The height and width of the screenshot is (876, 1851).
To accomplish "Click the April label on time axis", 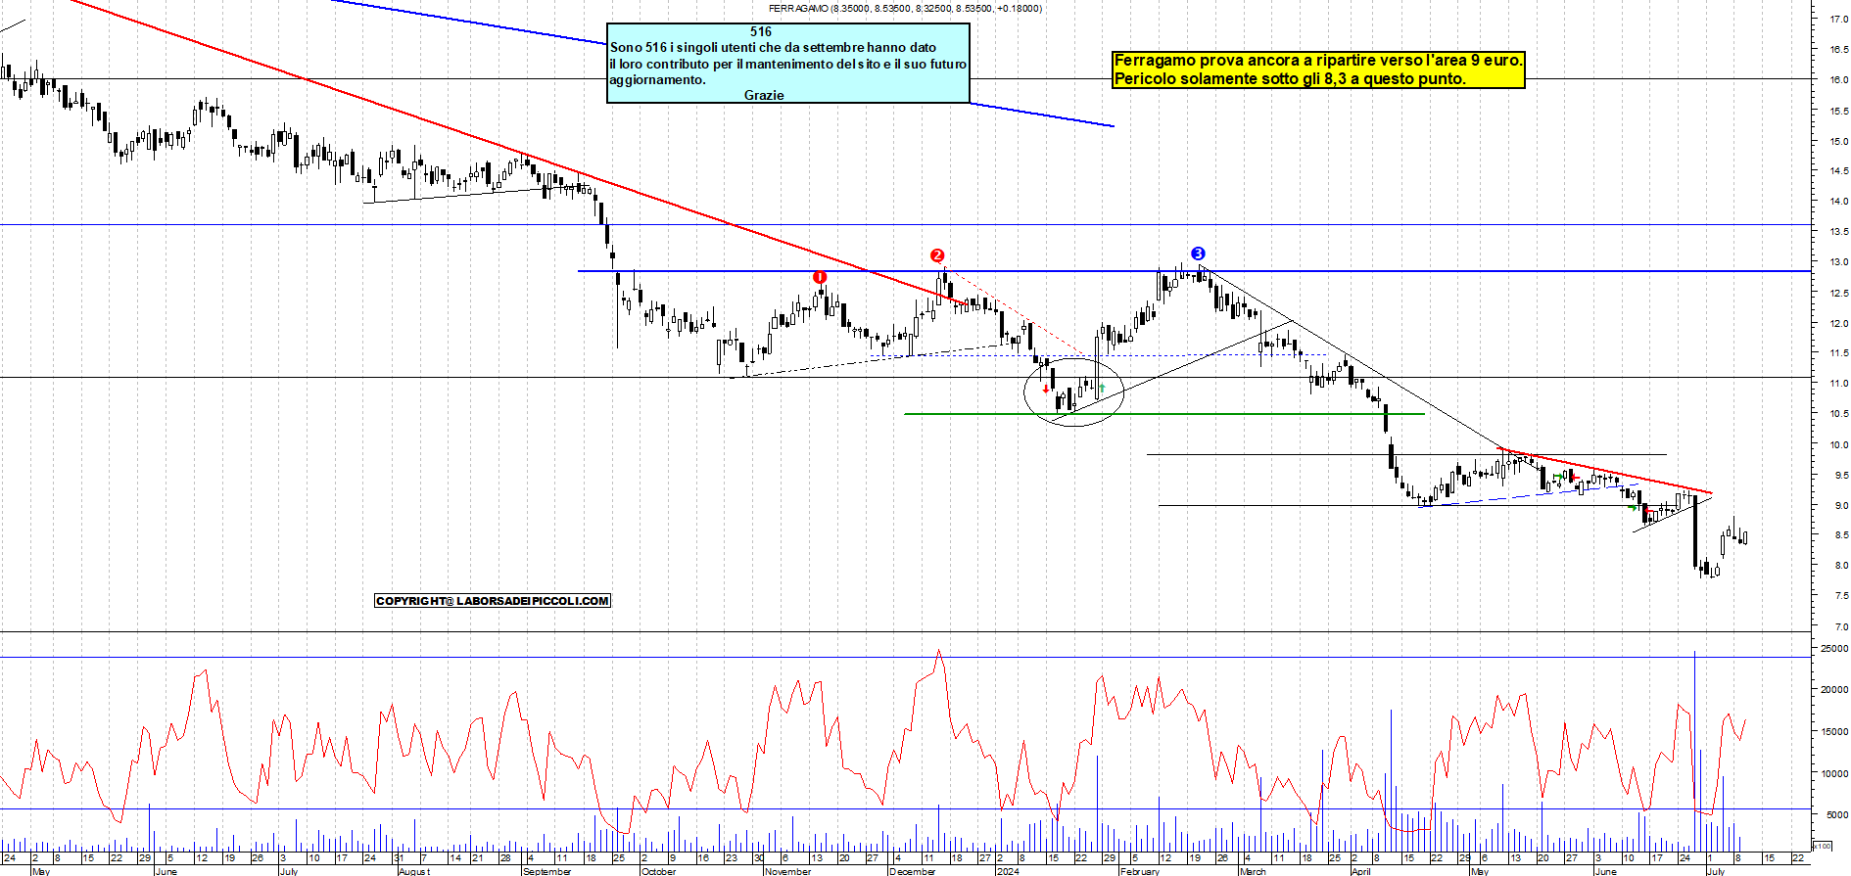I will (x=1361, y=871).
